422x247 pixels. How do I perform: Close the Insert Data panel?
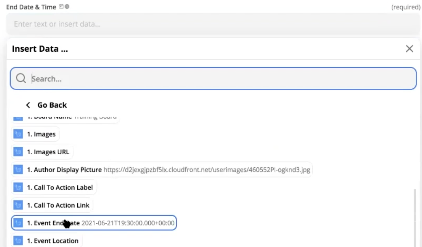tap(409, 49)
